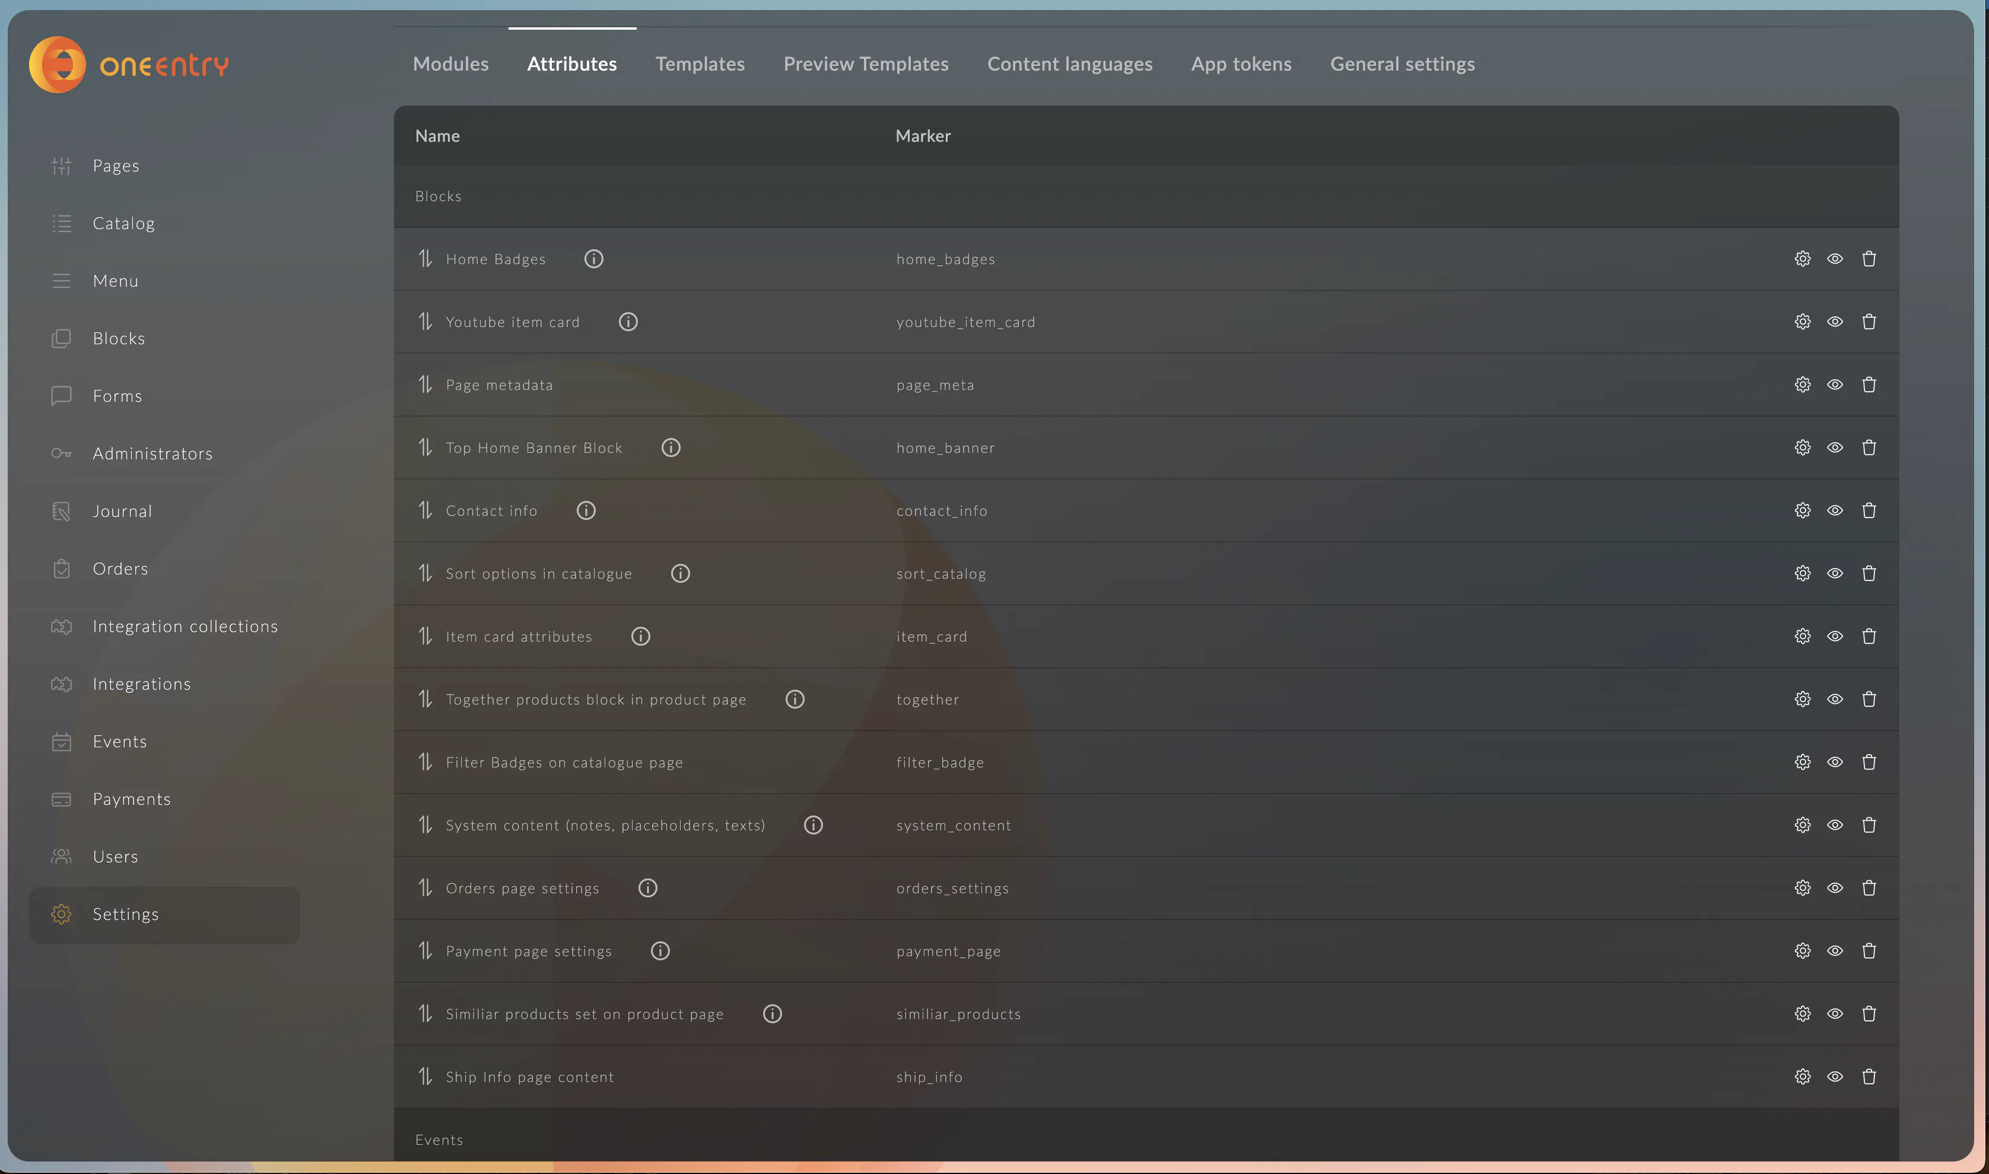This screenshot has height=1174, width=1989.
Task: Select the payment_page marker text
Action: [948, 951]
